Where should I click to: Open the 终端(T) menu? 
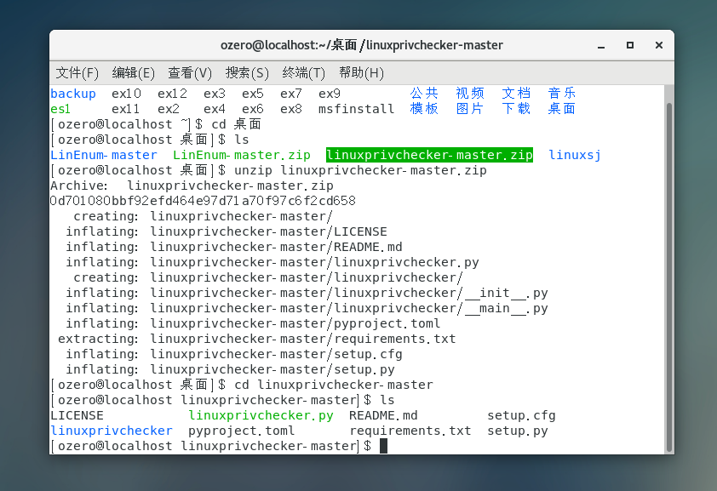[304, 72]
